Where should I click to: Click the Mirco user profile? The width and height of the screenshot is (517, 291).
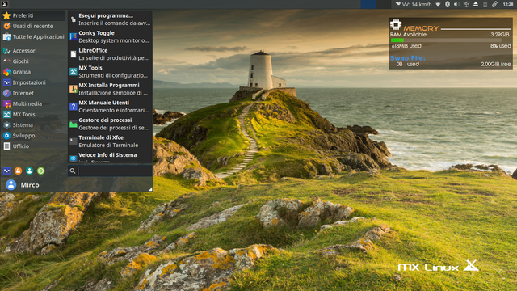pyautogui.click(x=23, y=185)
